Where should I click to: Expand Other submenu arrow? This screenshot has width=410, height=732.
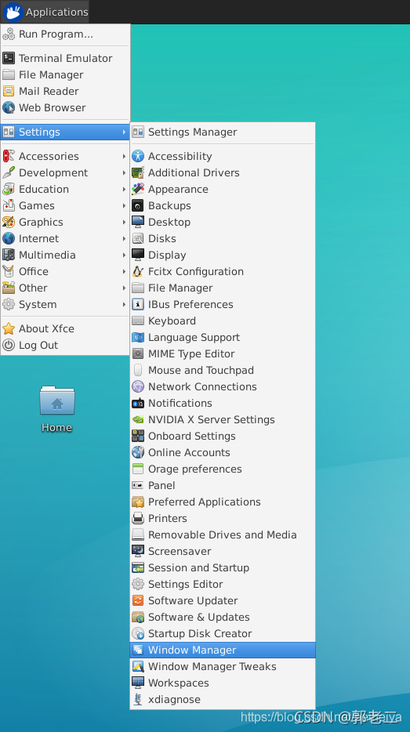coord(124,288)
